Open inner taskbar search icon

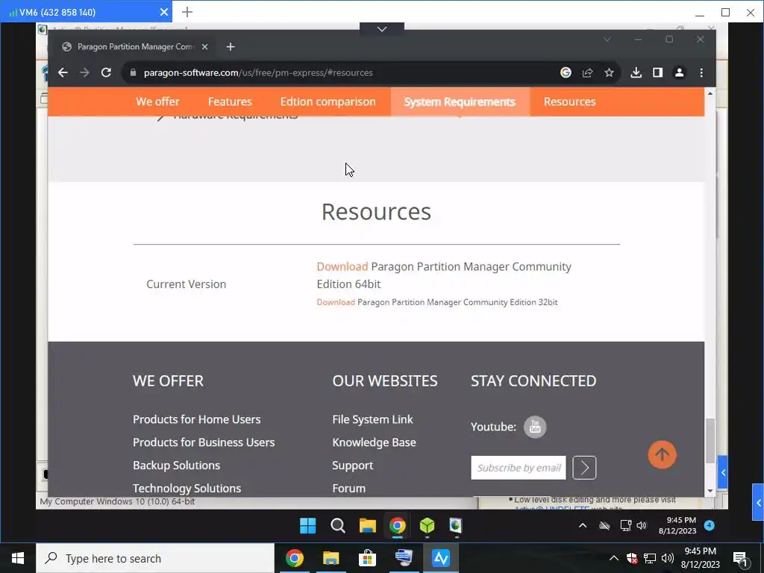(338, 526)
